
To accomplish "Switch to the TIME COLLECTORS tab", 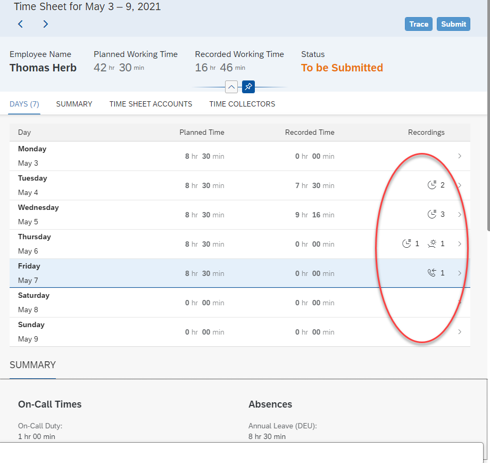I will click(242, 104).
